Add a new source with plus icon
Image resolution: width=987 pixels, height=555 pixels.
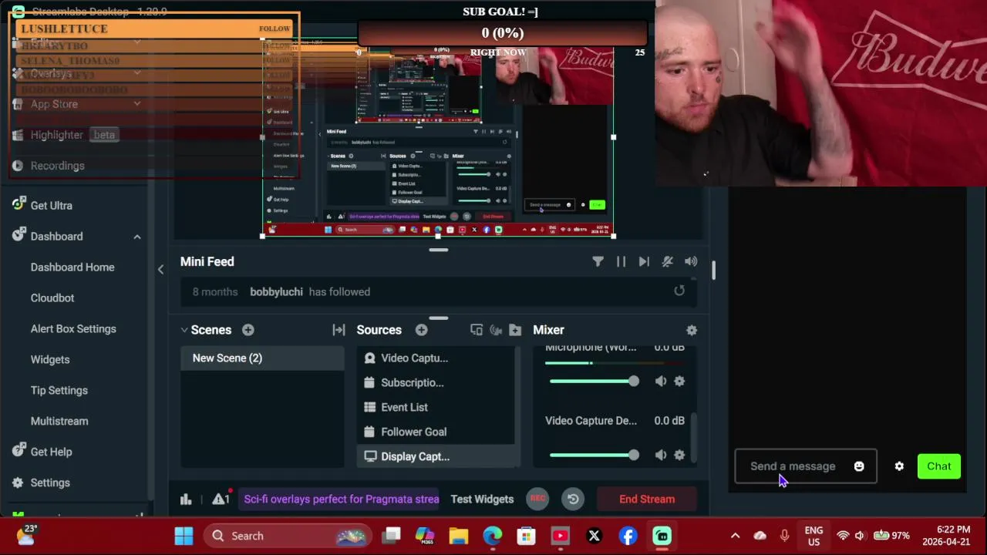pyautogui.click(x=422, y=330)
